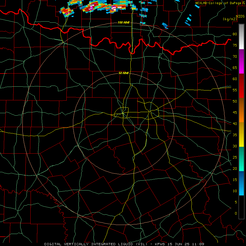Select the 5 value on the scale
246x246 pixels.
click(236, 202)
